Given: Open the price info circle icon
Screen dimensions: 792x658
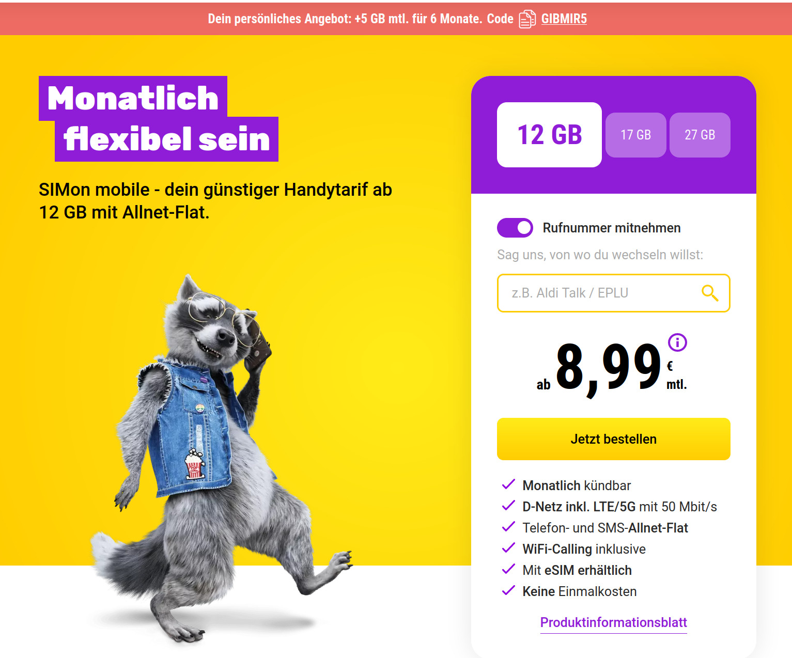Looking at the screenshot, I should click(677, 342).
